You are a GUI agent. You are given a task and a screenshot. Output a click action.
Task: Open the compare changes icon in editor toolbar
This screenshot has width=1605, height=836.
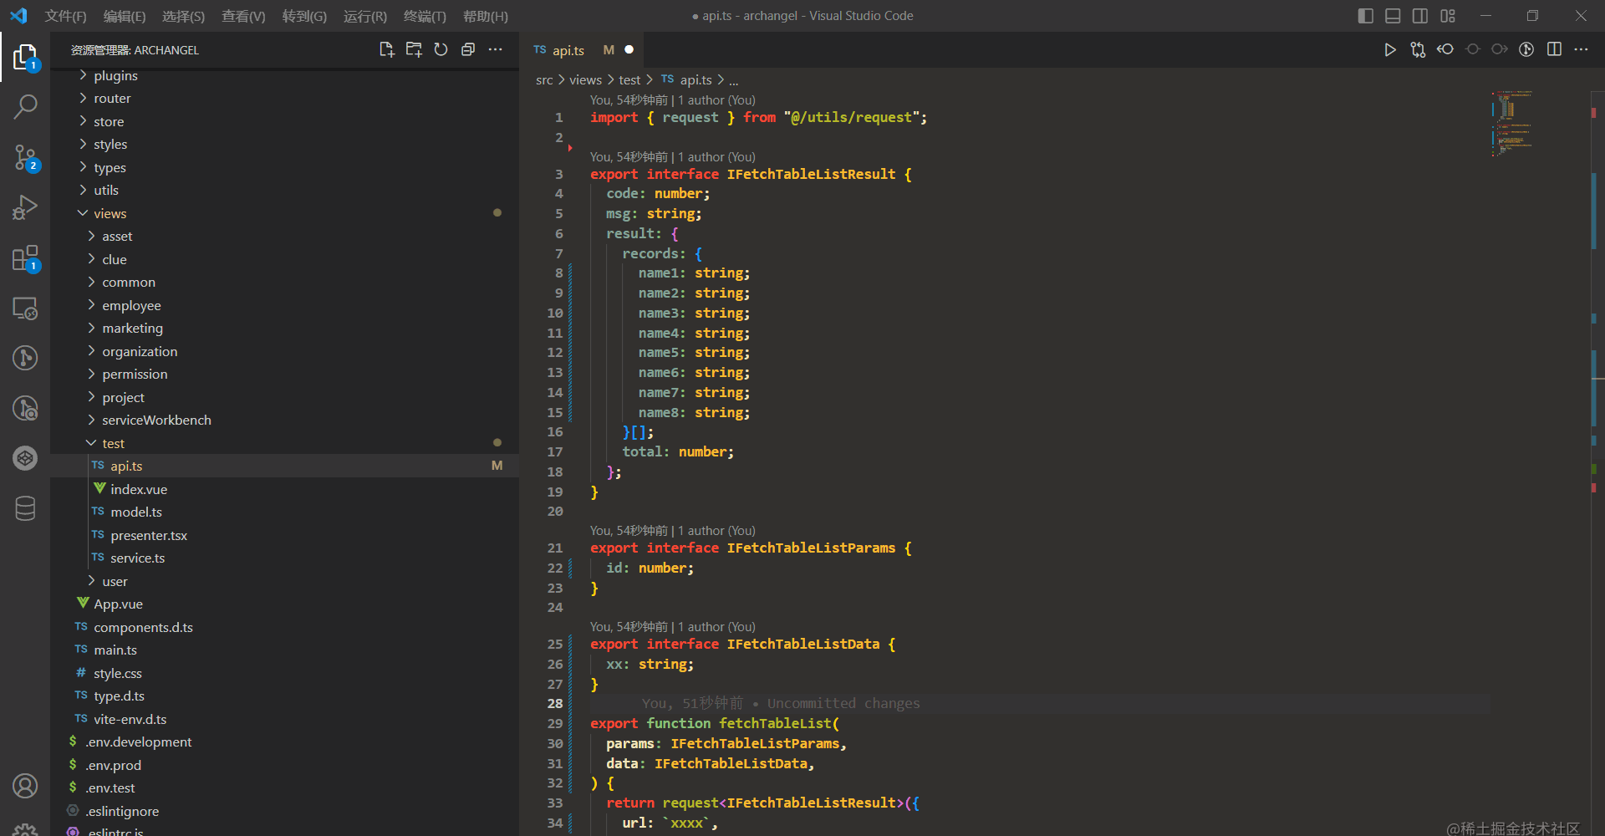[x=1418, y=49]
